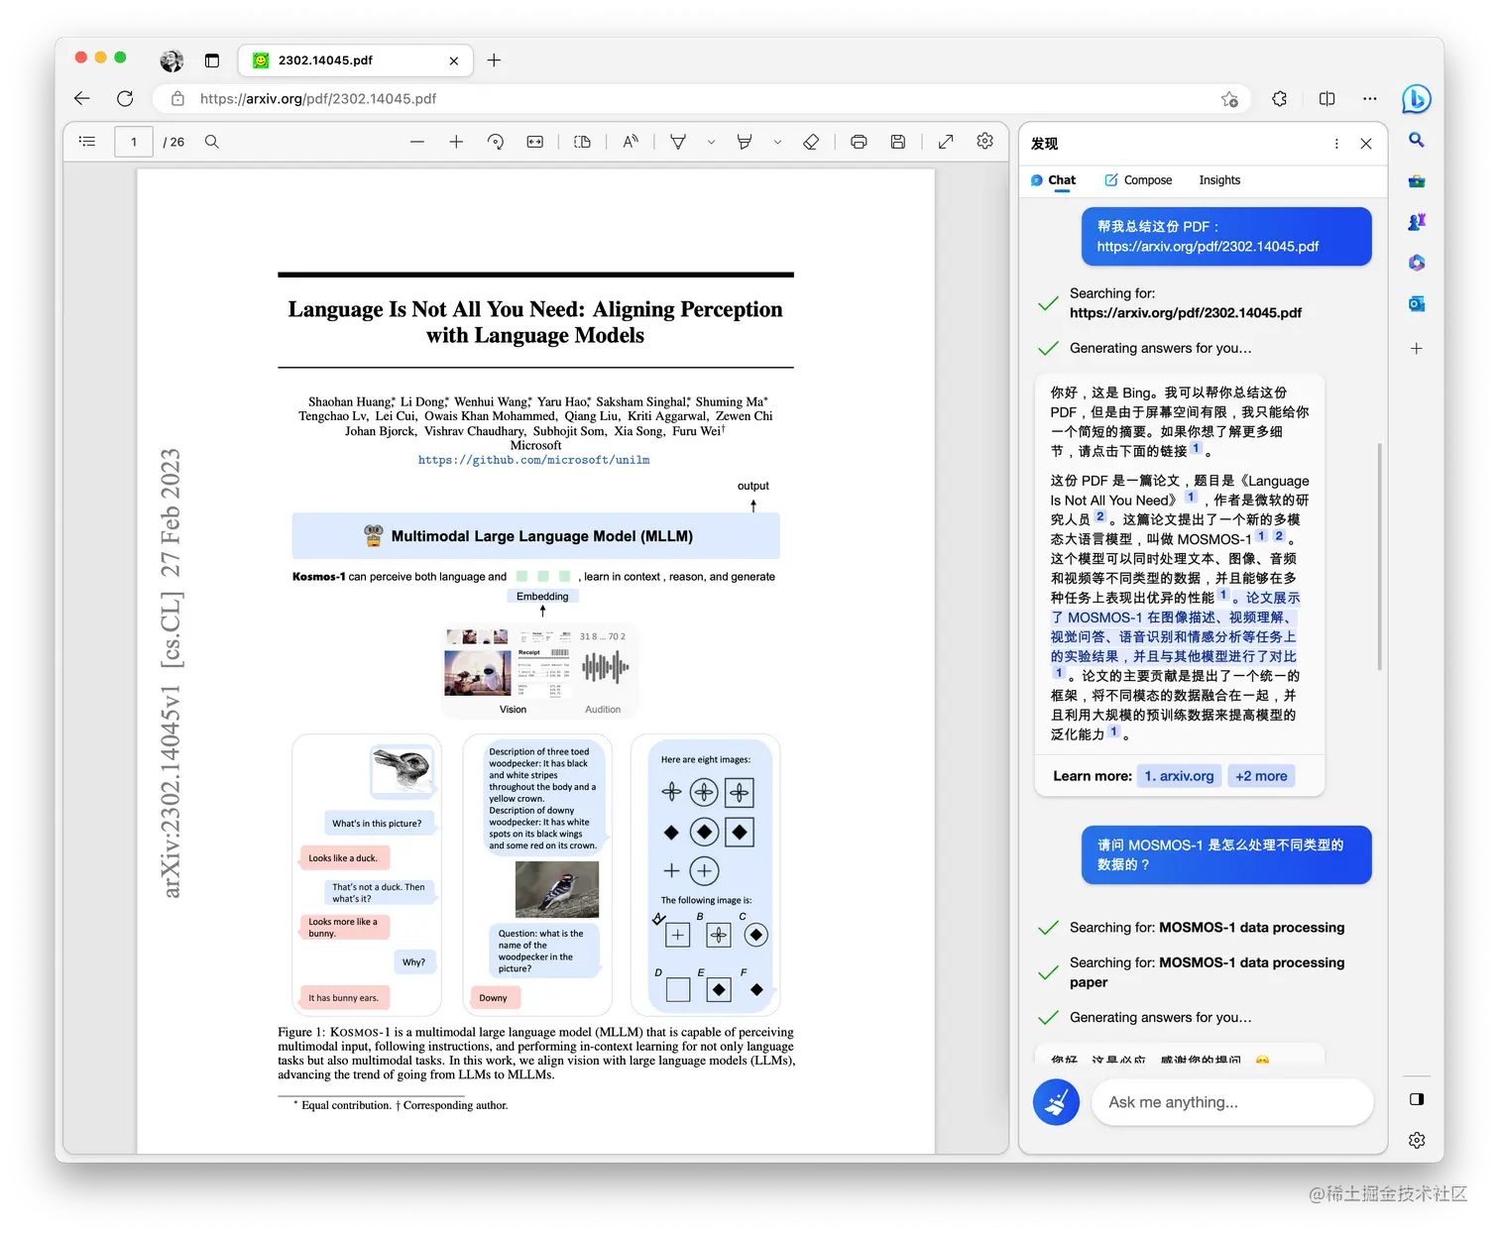
Task: Open tab actions menu icon
Action: [x=211, y=60]
